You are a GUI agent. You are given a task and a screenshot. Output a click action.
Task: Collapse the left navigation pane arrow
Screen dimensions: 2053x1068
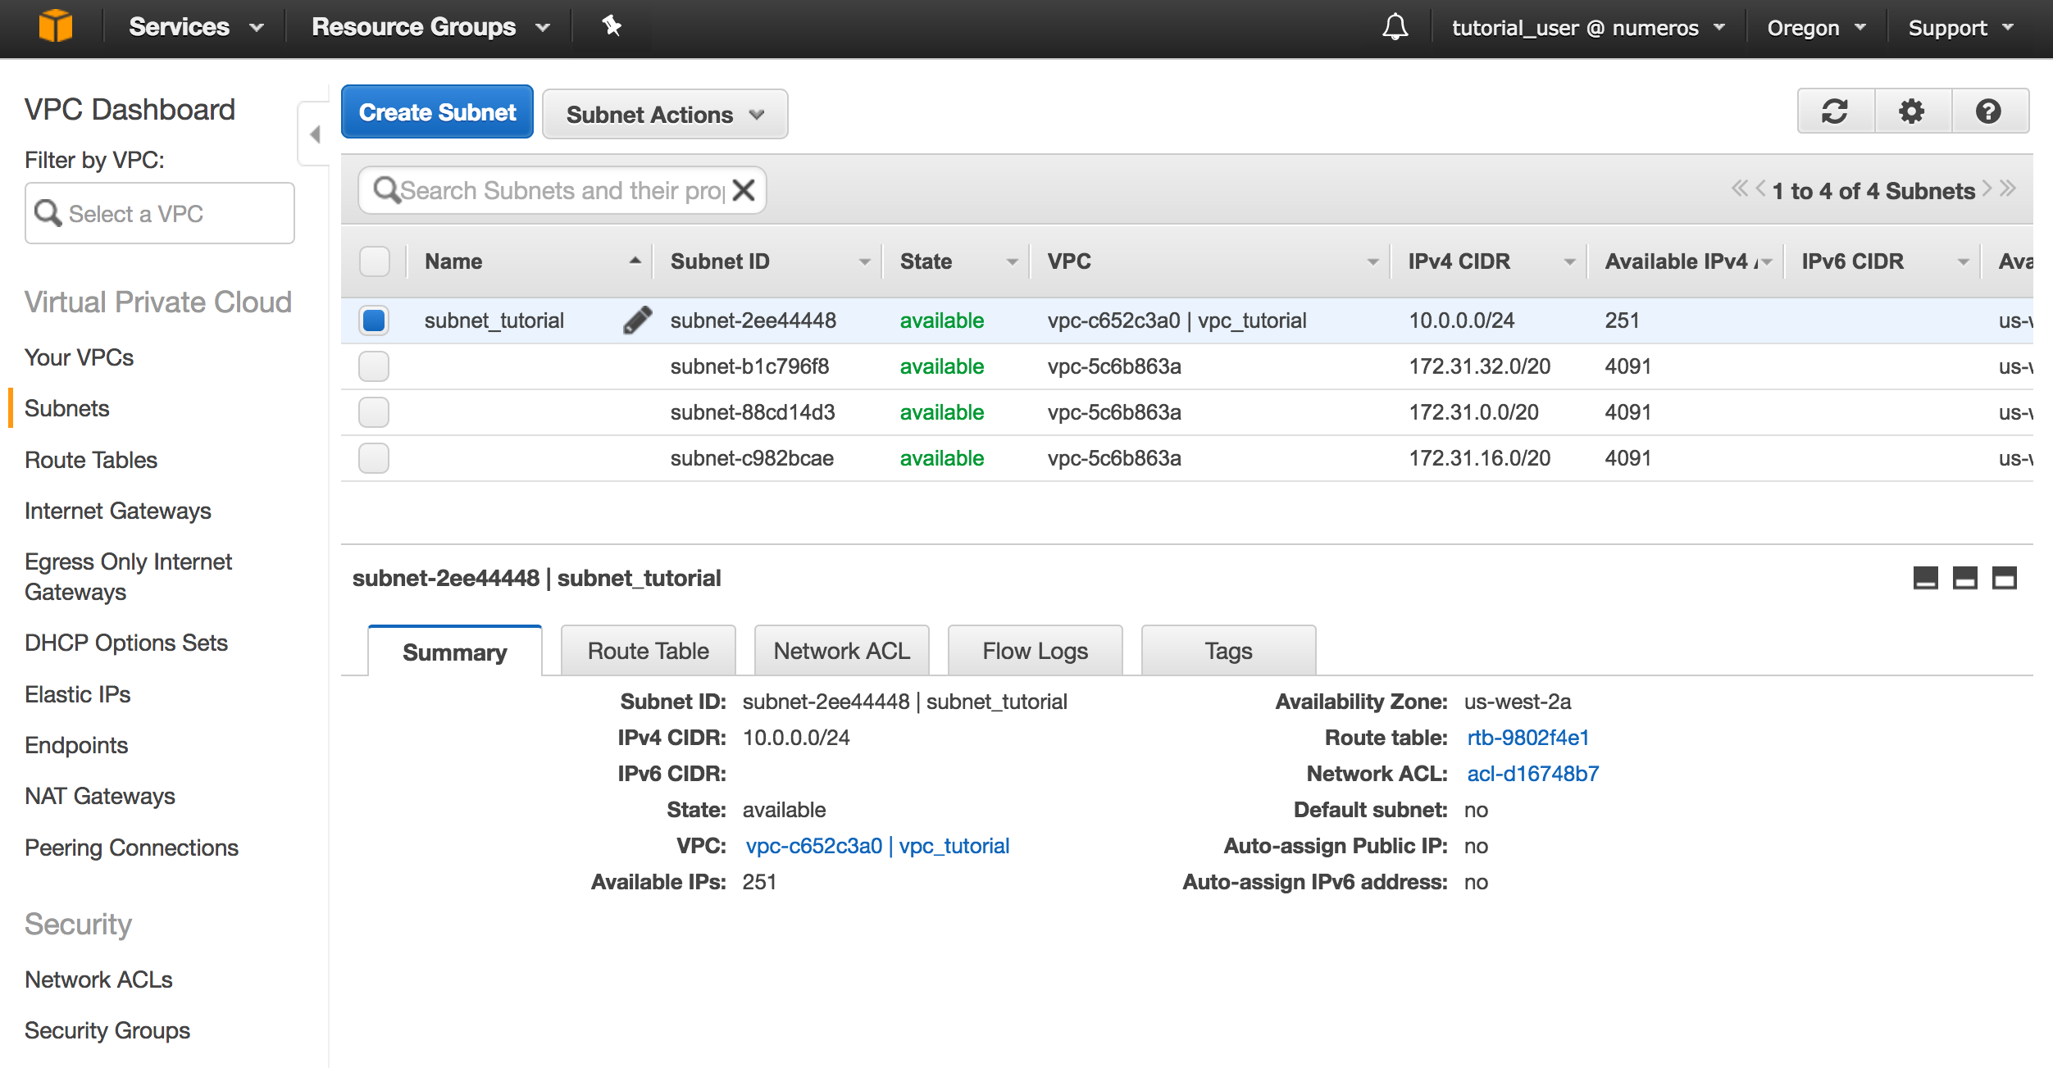pyautogui.click(x=315, y=134)
